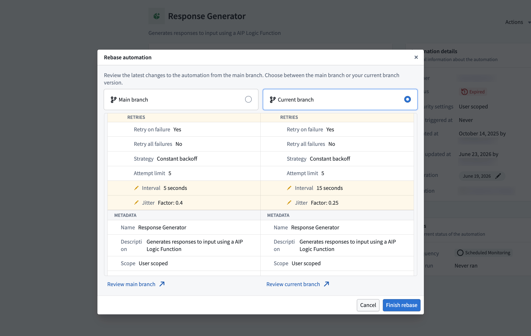Screen dimensions: 531x336
Task: Click main branch 'User scoped' scope value
Action: pyautogui.click(x=153, y=263)
